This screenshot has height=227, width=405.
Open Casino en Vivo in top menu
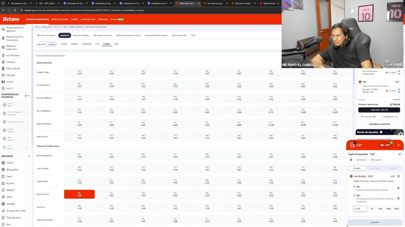(88, 19)
